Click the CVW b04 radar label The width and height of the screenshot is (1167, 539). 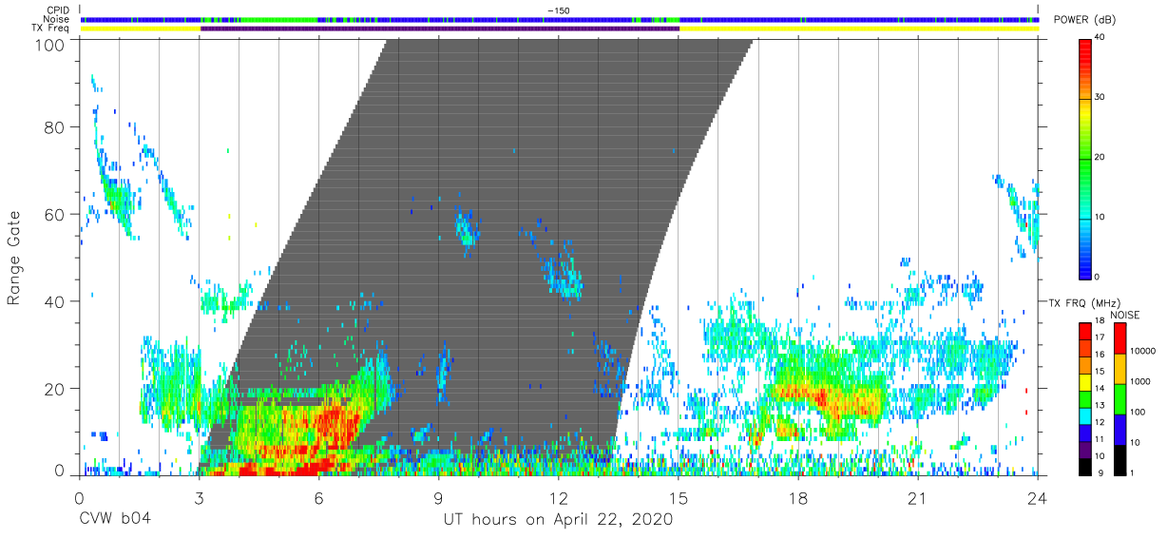click(x=115, y=519)
